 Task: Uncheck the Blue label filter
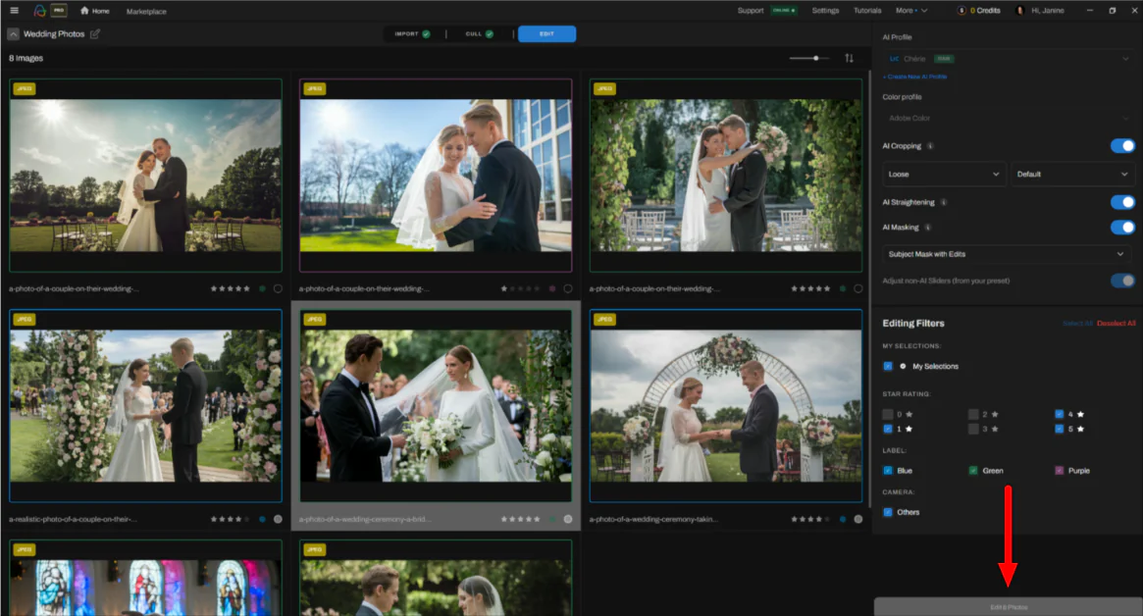tap(888, 470)
